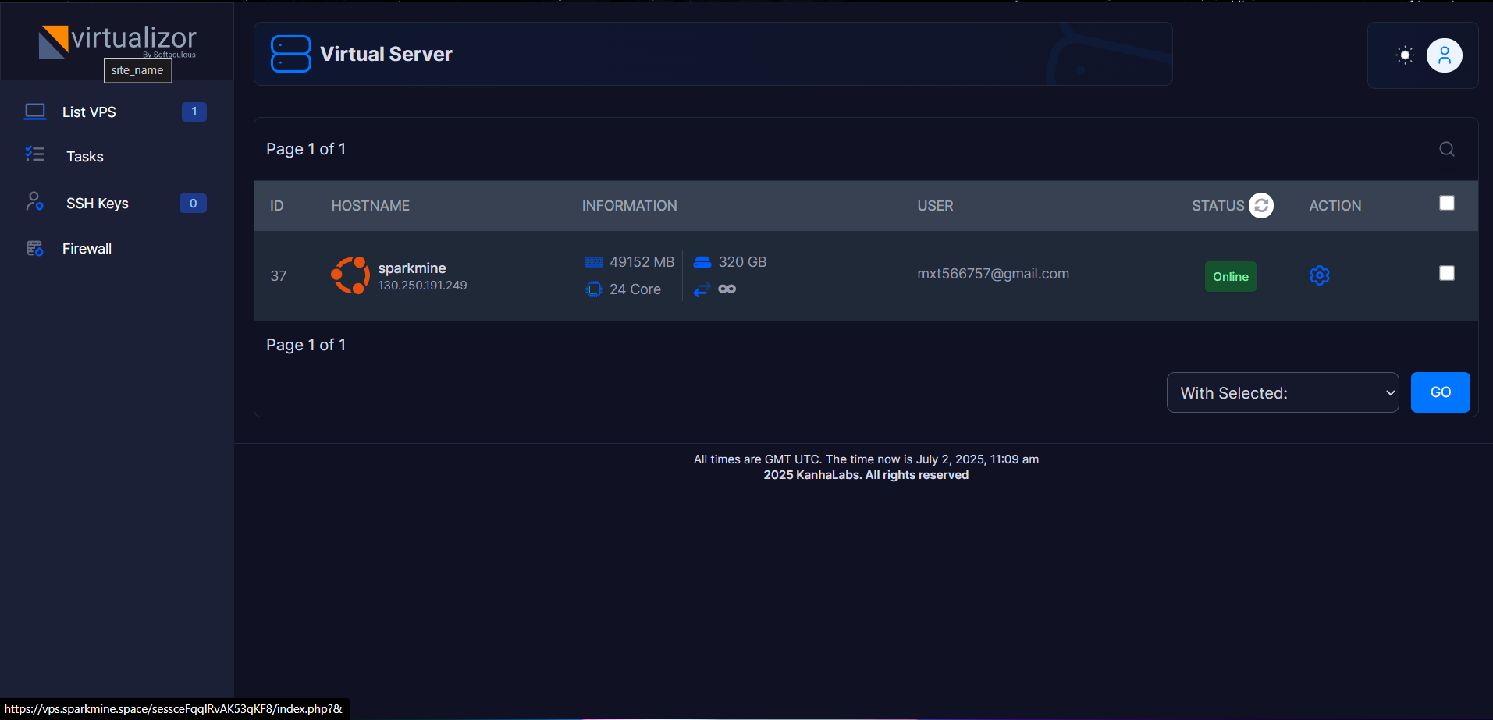
Task: Click the Ubuntu OS icon for sparkmine
Action: 350,275
